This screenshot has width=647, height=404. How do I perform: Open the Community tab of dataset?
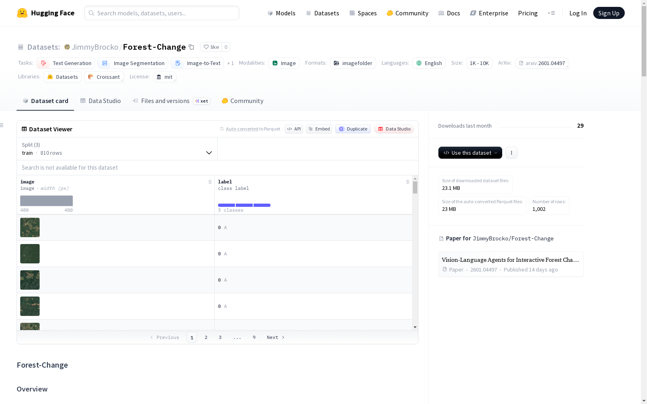[x=243, y=101]
